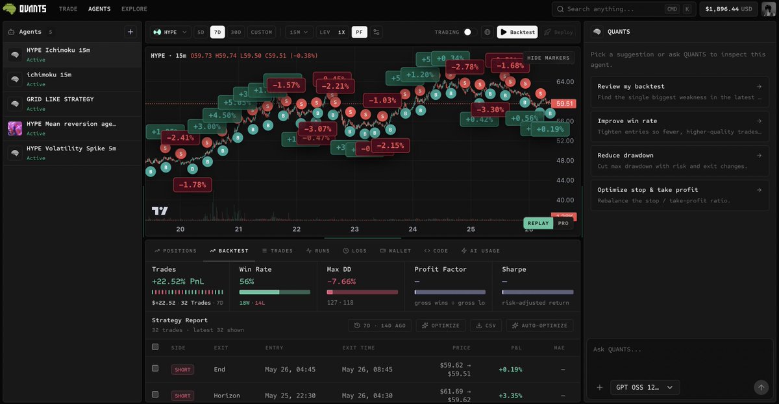Screen dimensions: 779x404
Task: Select the 7D range
Action: coord(217,32)
